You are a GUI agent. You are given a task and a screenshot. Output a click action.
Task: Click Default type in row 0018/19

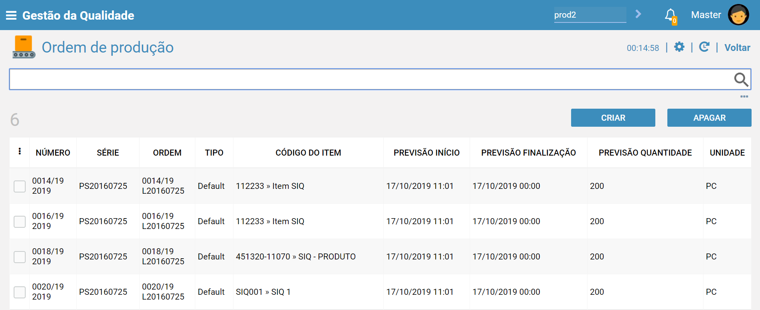click(211, 257)
